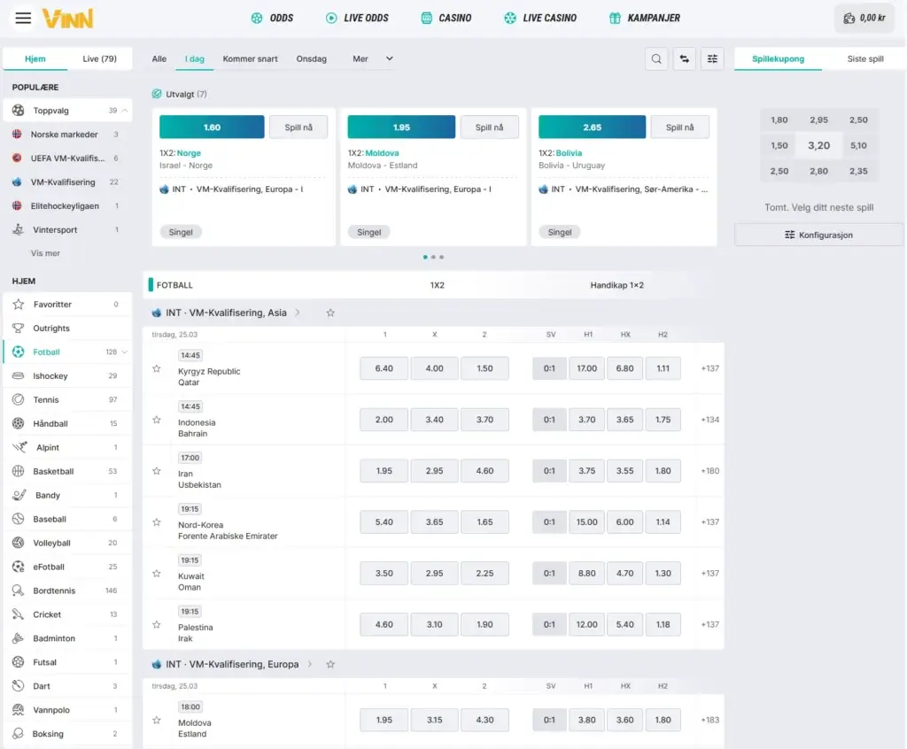Click Spill nå for Bolivia - Uruguay
907x749 pixels.
coord(679,127)
